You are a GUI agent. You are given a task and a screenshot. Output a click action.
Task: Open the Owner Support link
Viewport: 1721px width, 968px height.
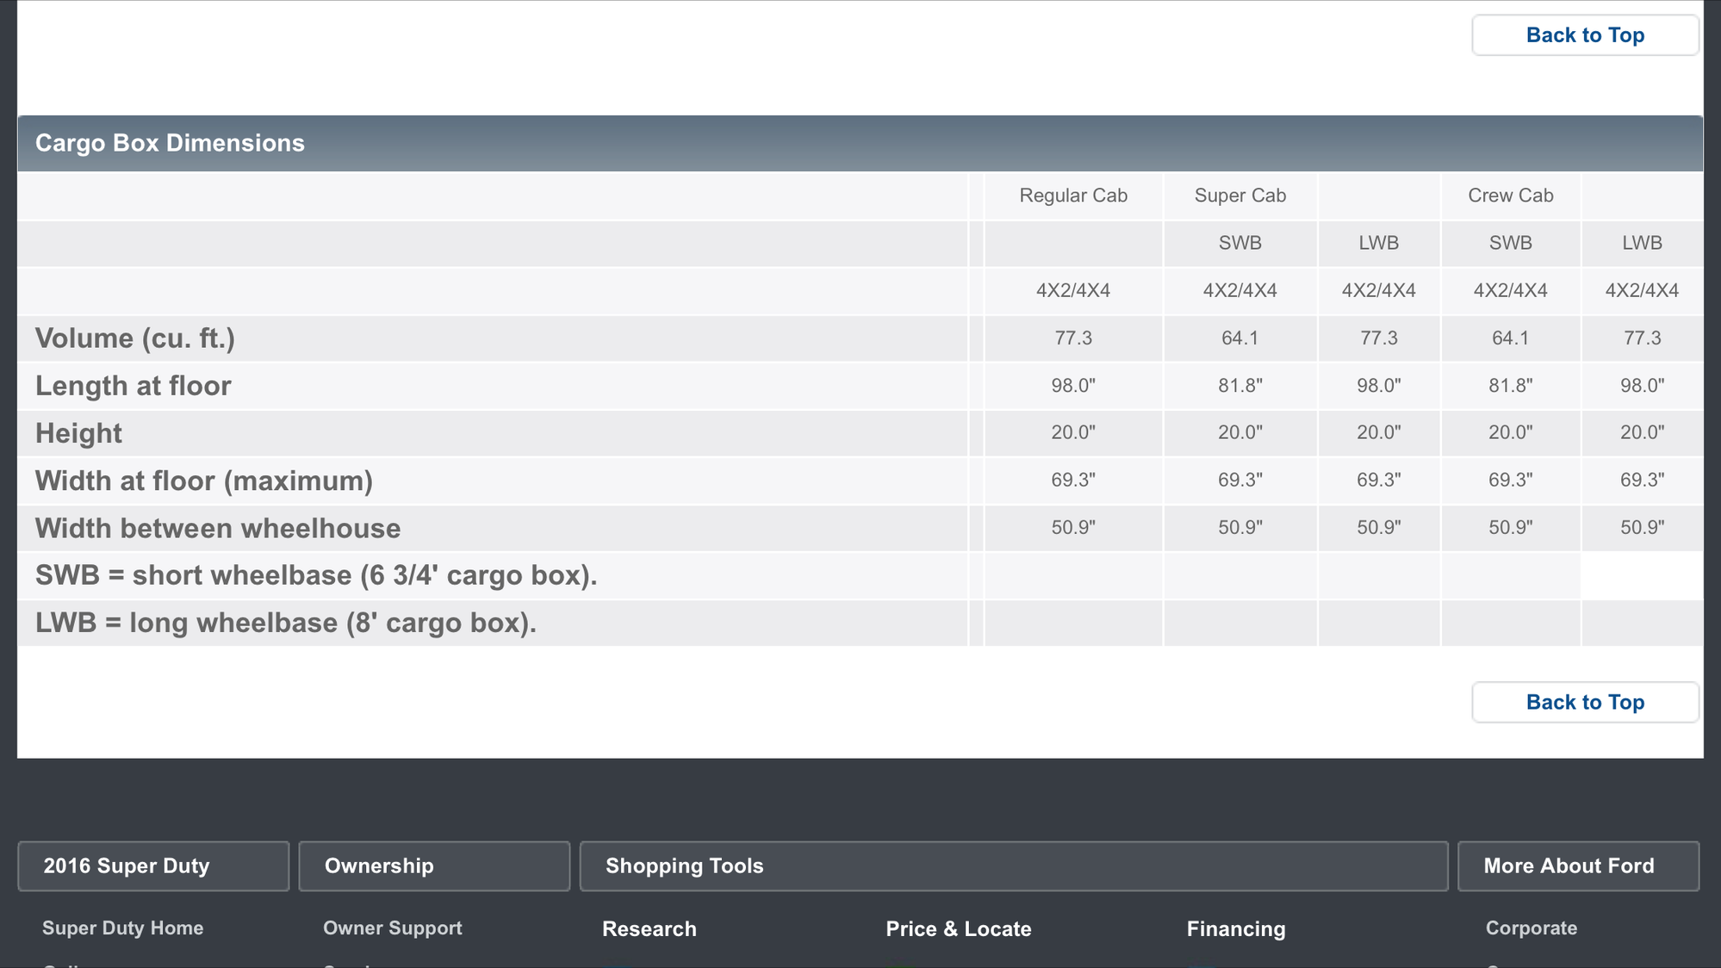click(393, 928)
